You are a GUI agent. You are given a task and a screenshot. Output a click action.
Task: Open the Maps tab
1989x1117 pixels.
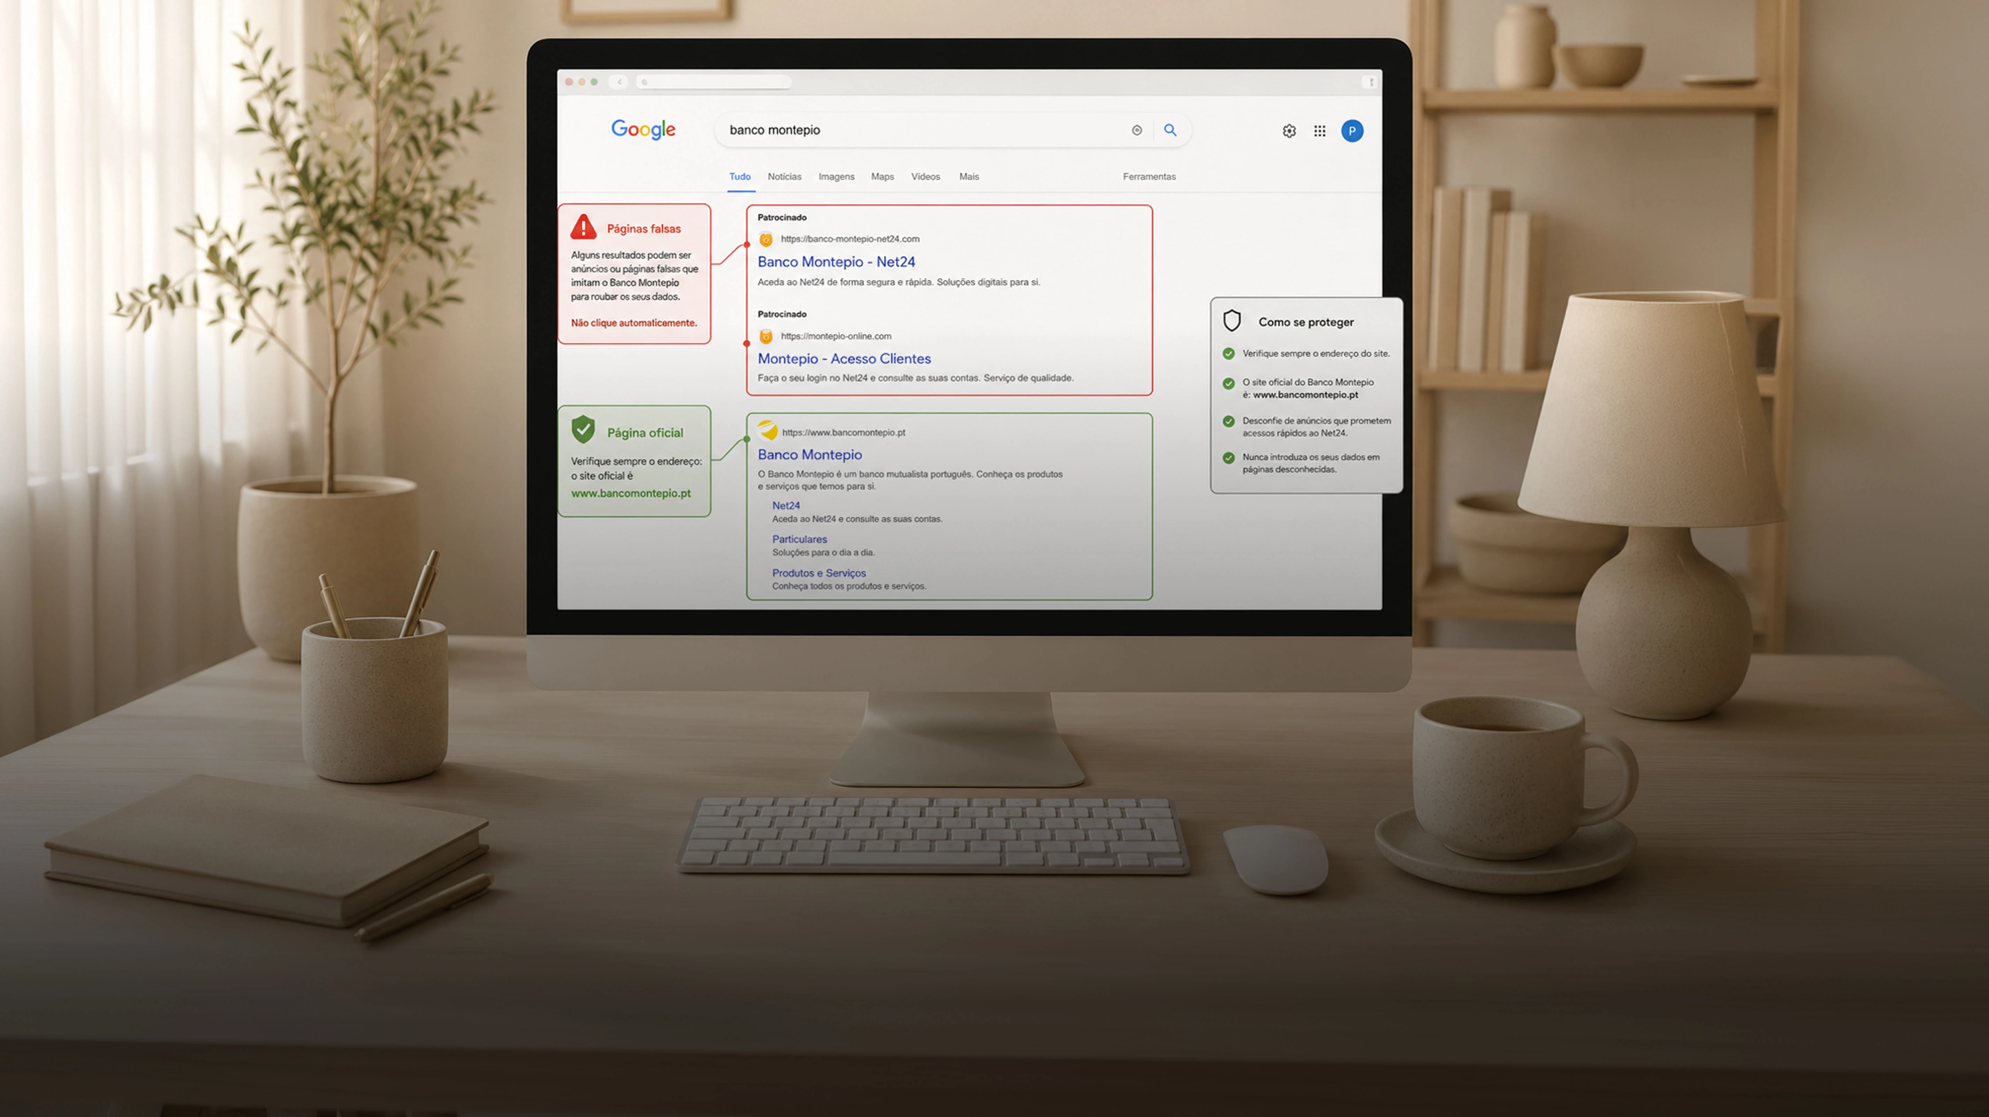[883, 177]
